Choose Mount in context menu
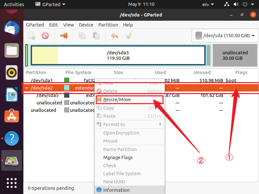 pos(130,141)
